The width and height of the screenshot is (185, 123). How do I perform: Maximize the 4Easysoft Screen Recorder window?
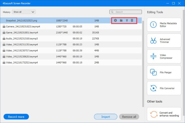[173, 3]
